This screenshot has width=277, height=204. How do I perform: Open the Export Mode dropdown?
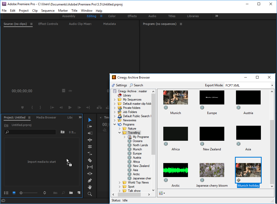click(272, 85)
